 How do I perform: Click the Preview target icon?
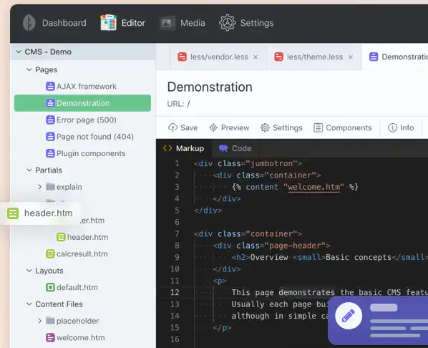[x=213, y=127]
